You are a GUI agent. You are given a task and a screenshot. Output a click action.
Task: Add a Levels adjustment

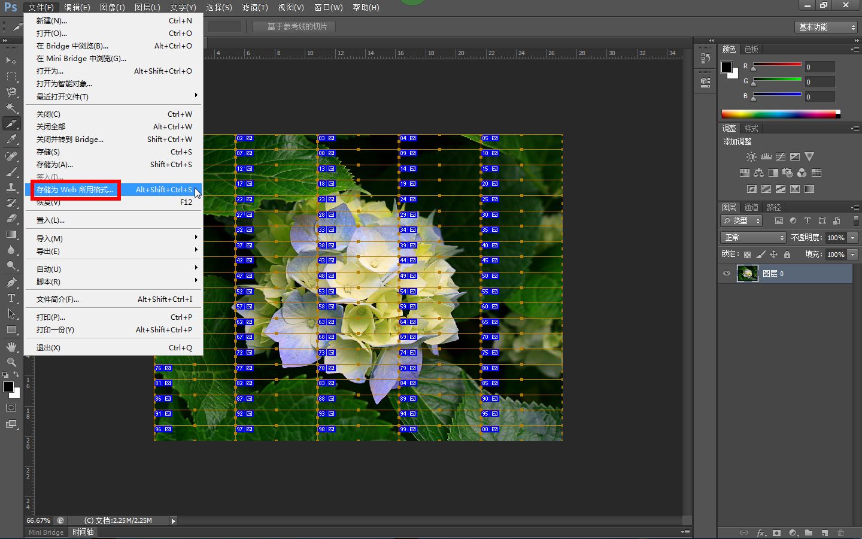coord(766,156)
